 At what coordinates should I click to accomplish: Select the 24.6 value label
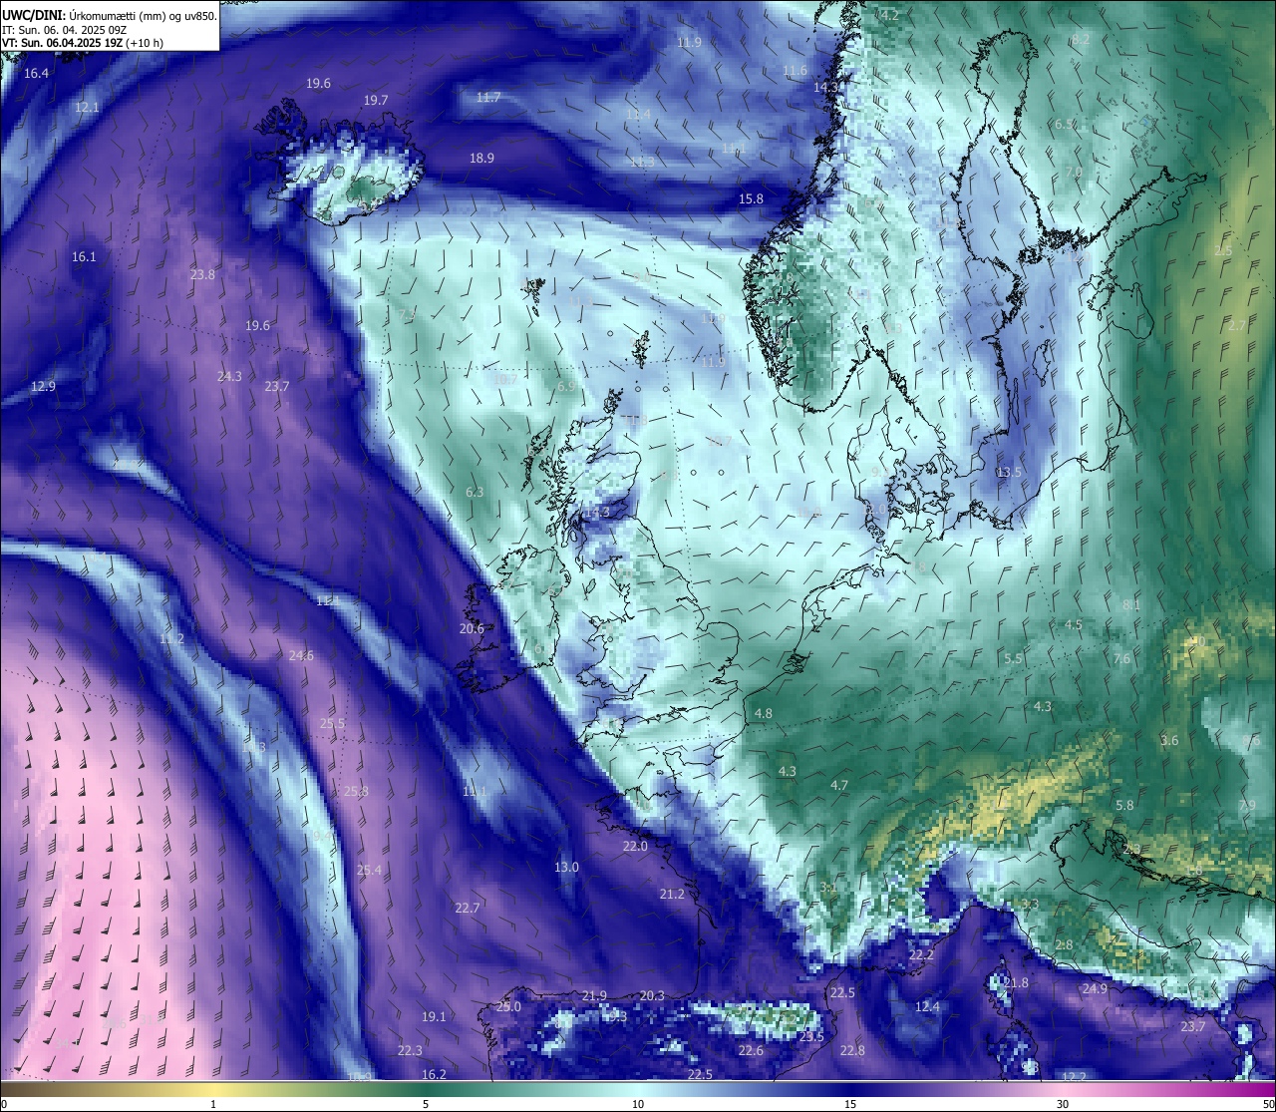click(x=301, y=656)
